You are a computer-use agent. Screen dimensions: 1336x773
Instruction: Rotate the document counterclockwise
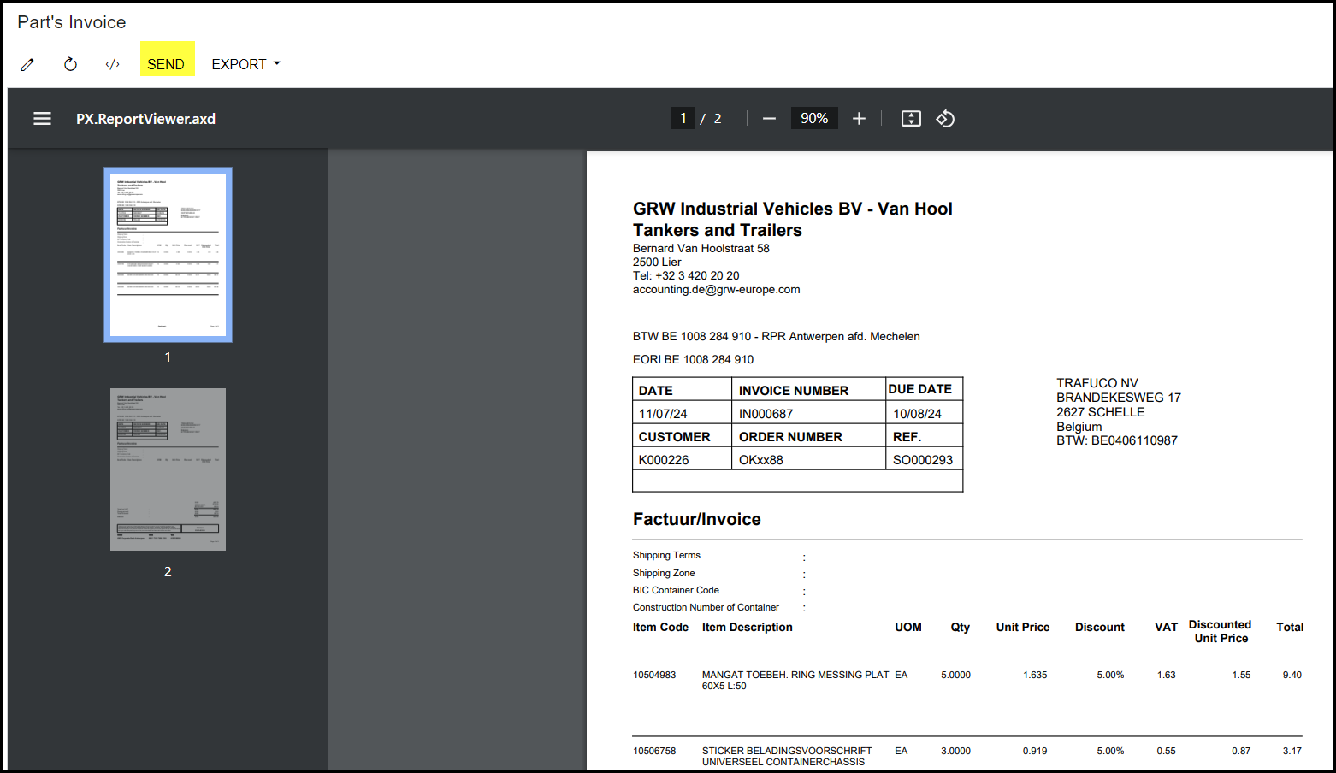[x=945, y=119]
